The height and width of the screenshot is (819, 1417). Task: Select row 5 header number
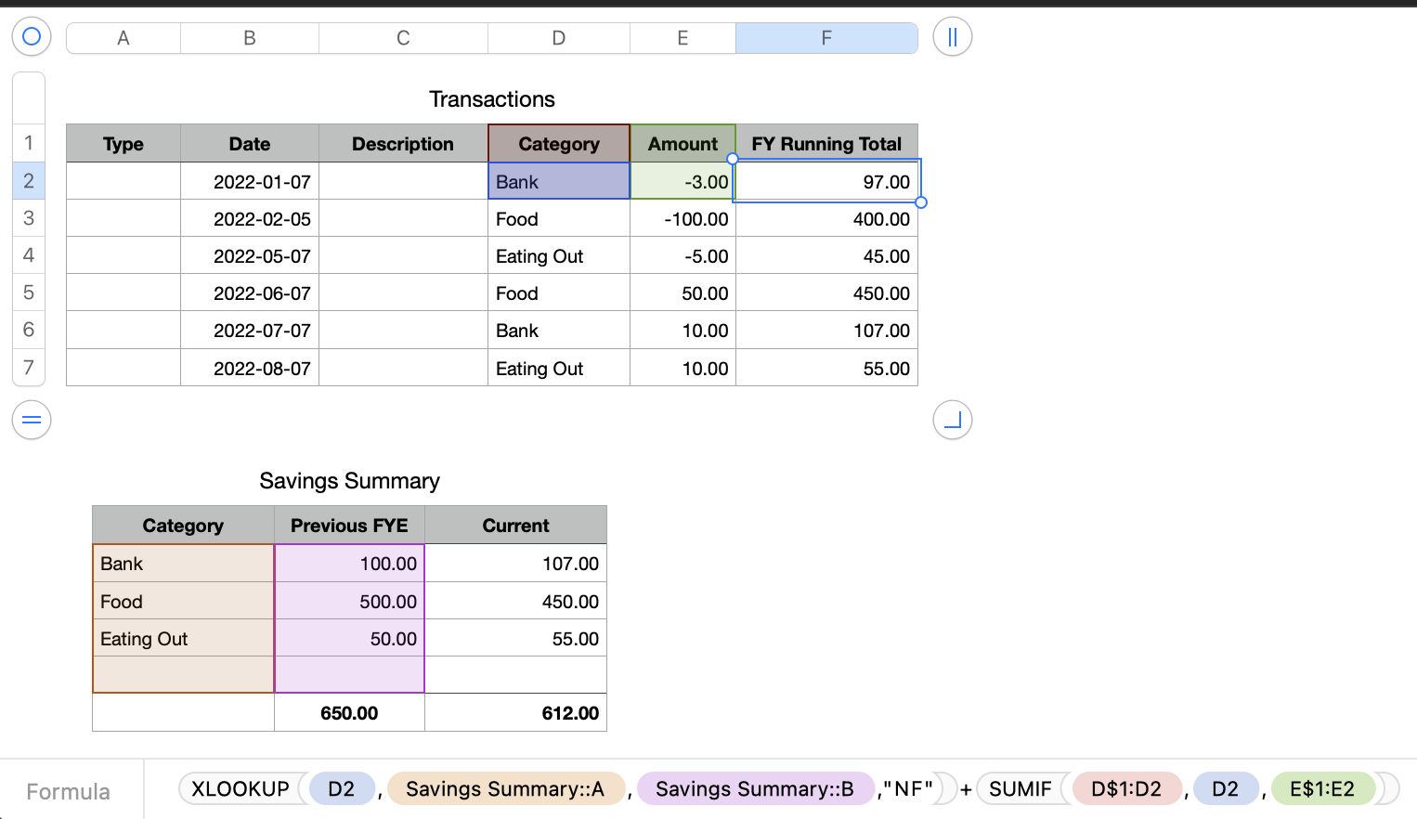point(29,292)
